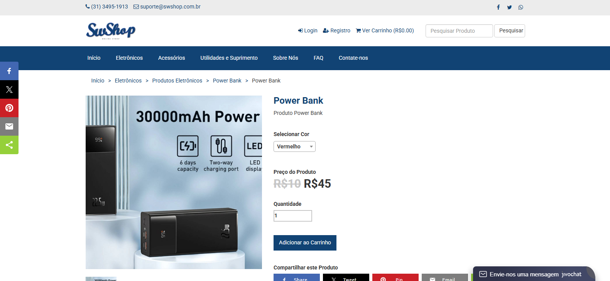Pin product using Pinterest sidebar icon

pyautogui.click(x=9, y=108)
